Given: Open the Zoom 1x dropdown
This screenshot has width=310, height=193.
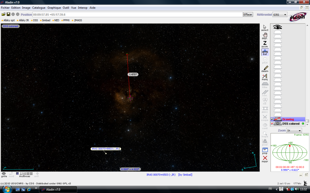Looking at the screenshot, I should point(294,130).
